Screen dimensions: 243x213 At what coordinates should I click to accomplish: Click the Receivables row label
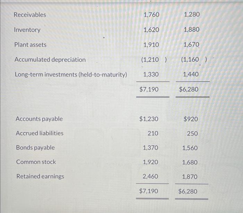coord(30,15)
